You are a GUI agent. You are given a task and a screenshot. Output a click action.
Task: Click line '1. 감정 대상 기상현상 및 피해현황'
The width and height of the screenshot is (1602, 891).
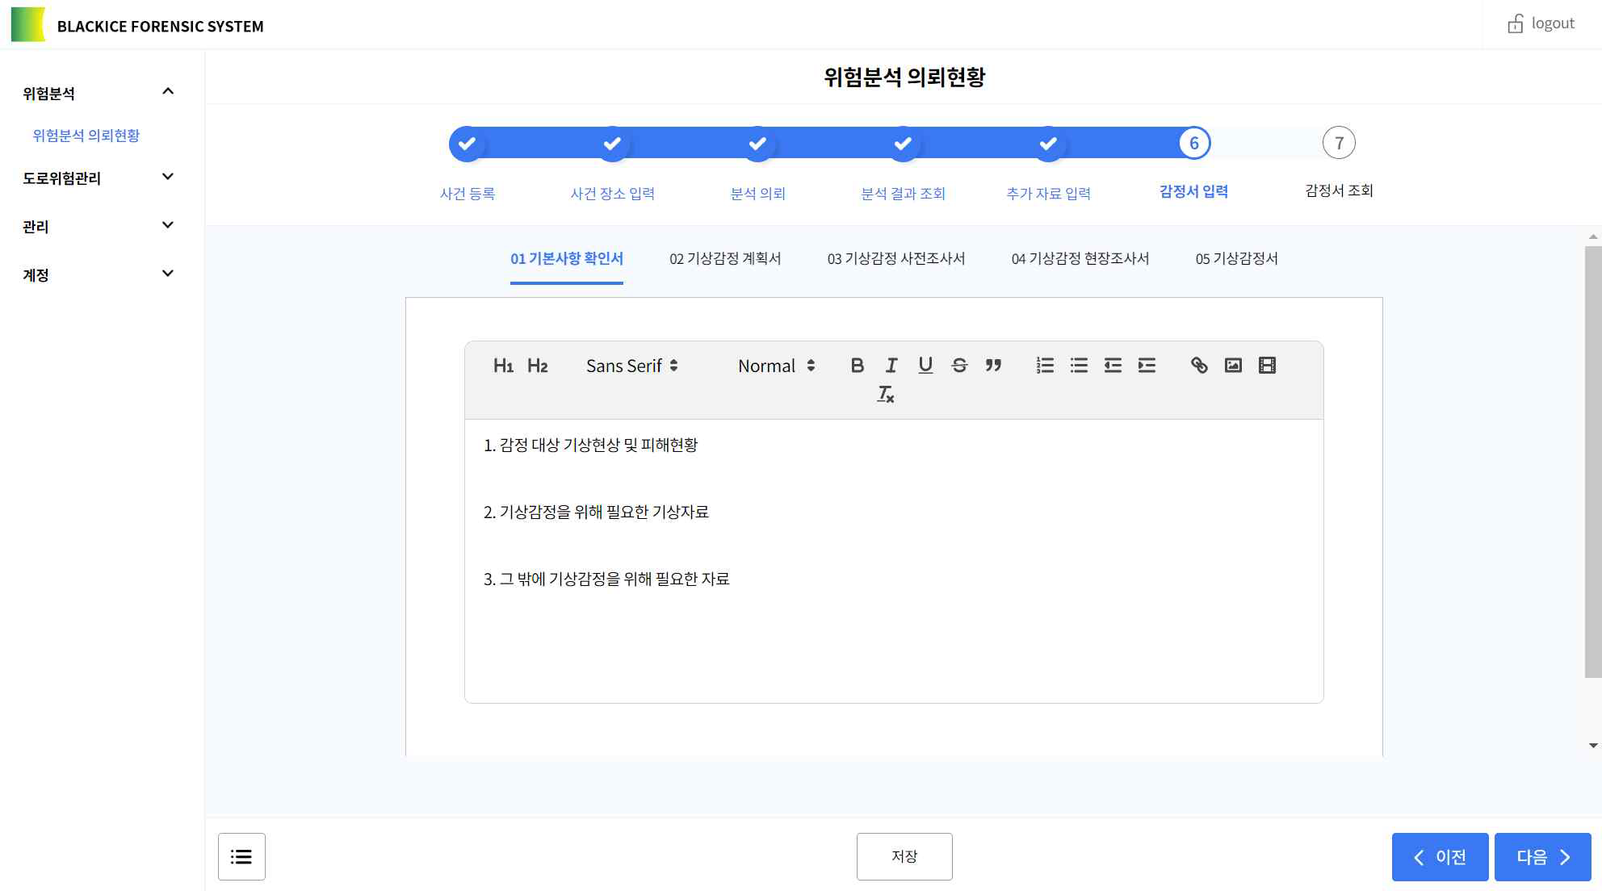(x=590, y=445)
